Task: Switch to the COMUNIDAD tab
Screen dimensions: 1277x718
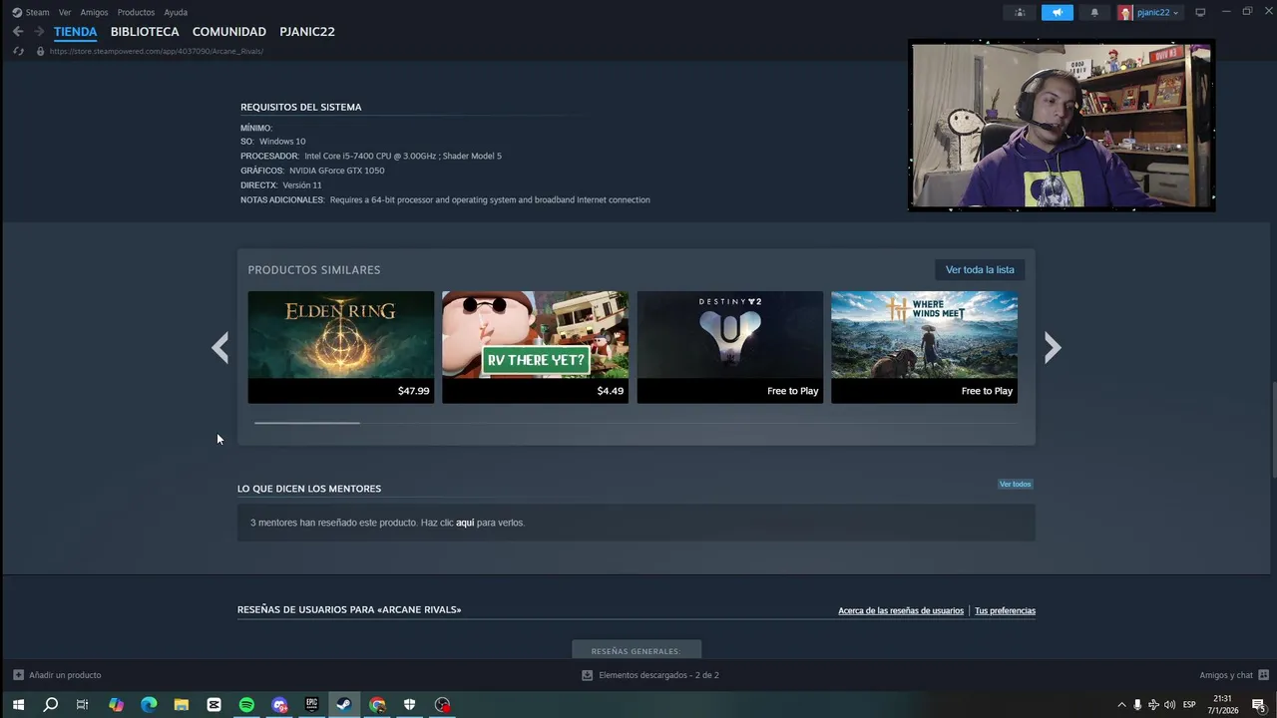Action: (x=229, y=32)
